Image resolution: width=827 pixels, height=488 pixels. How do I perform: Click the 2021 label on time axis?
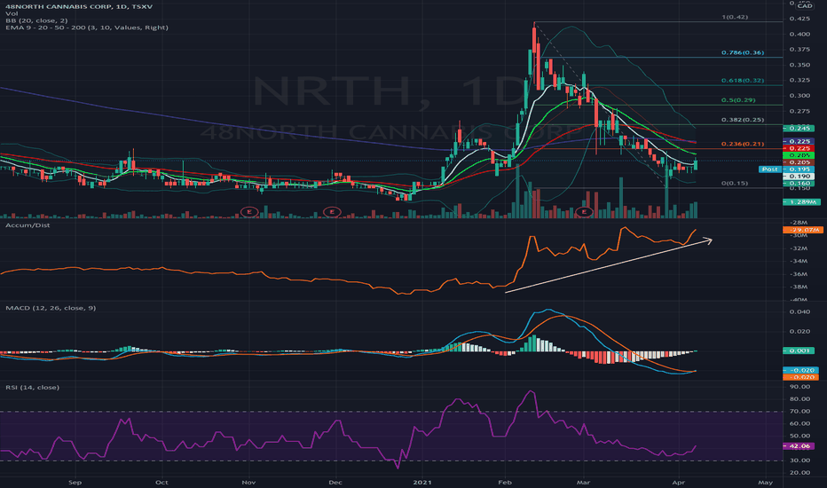click(x=422, y=482)
